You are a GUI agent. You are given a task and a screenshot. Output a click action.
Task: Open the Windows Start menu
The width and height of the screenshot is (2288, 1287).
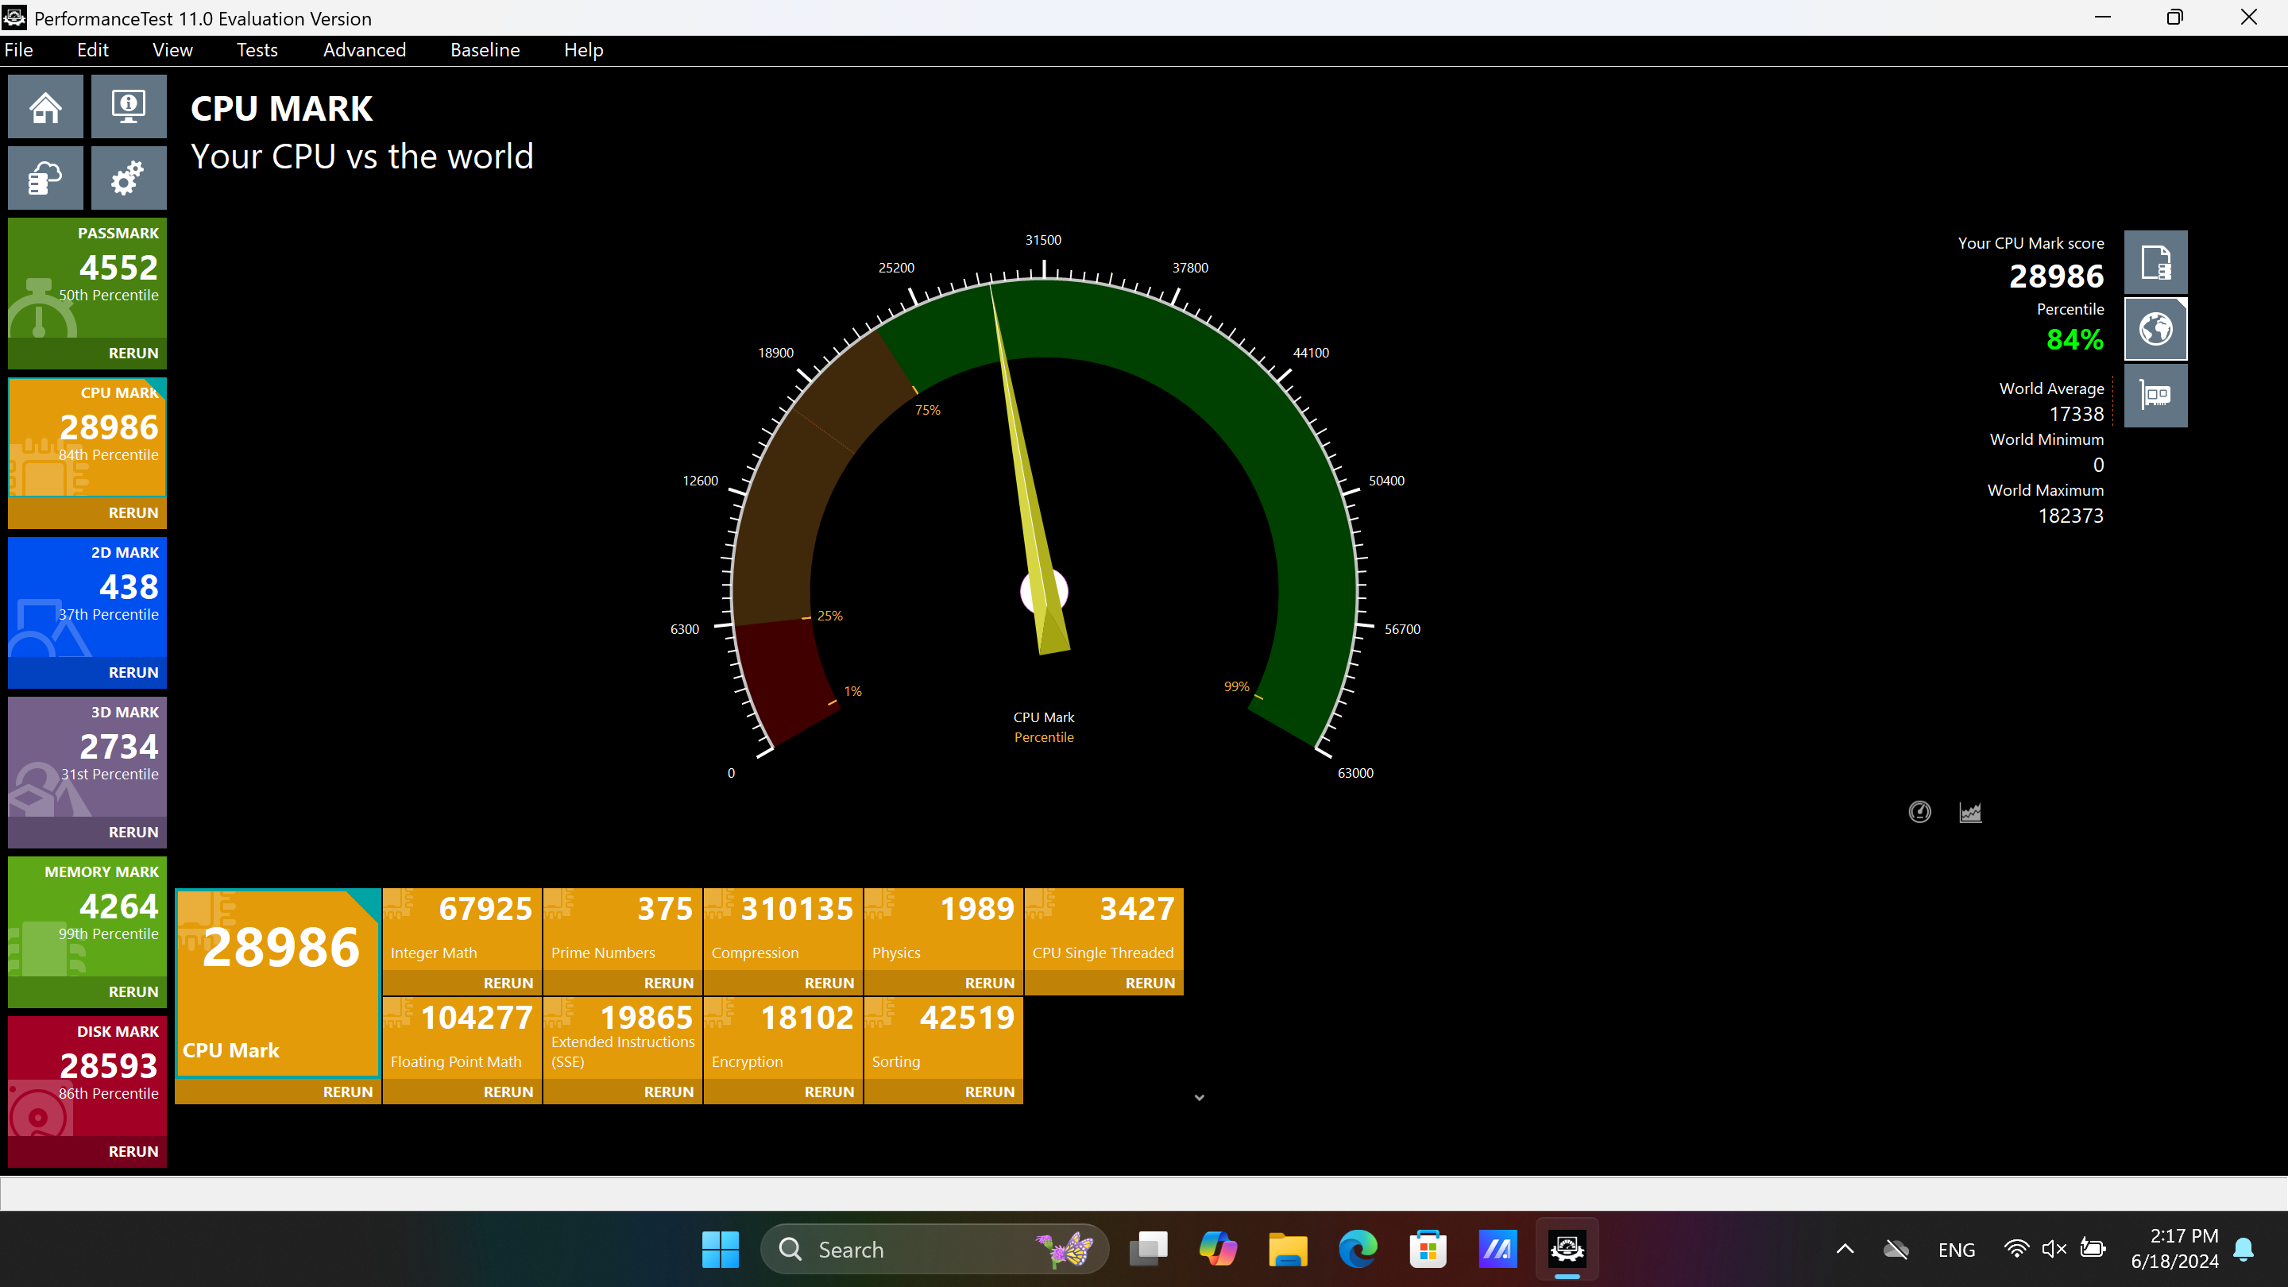[720, 1250]
